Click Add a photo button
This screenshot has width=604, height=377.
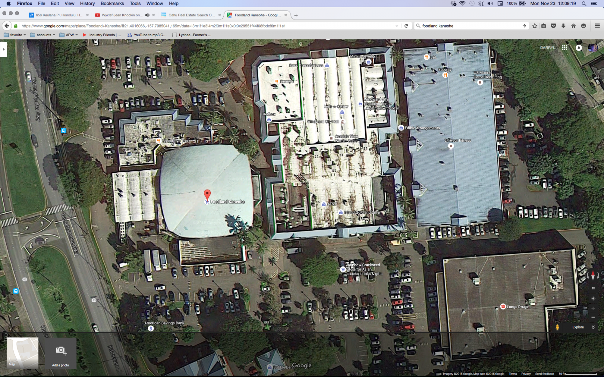(x=60, y=353)
